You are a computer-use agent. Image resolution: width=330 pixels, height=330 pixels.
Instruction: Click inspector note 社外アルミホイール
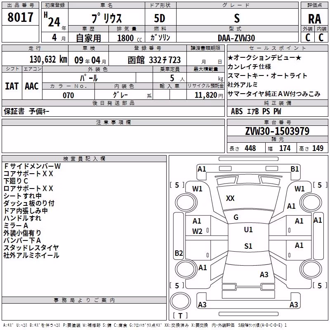[31, 255]
